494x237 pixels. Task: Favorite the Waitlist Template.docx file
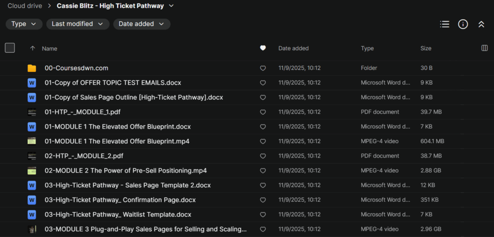pyautogui.click(x=263, y=214)
